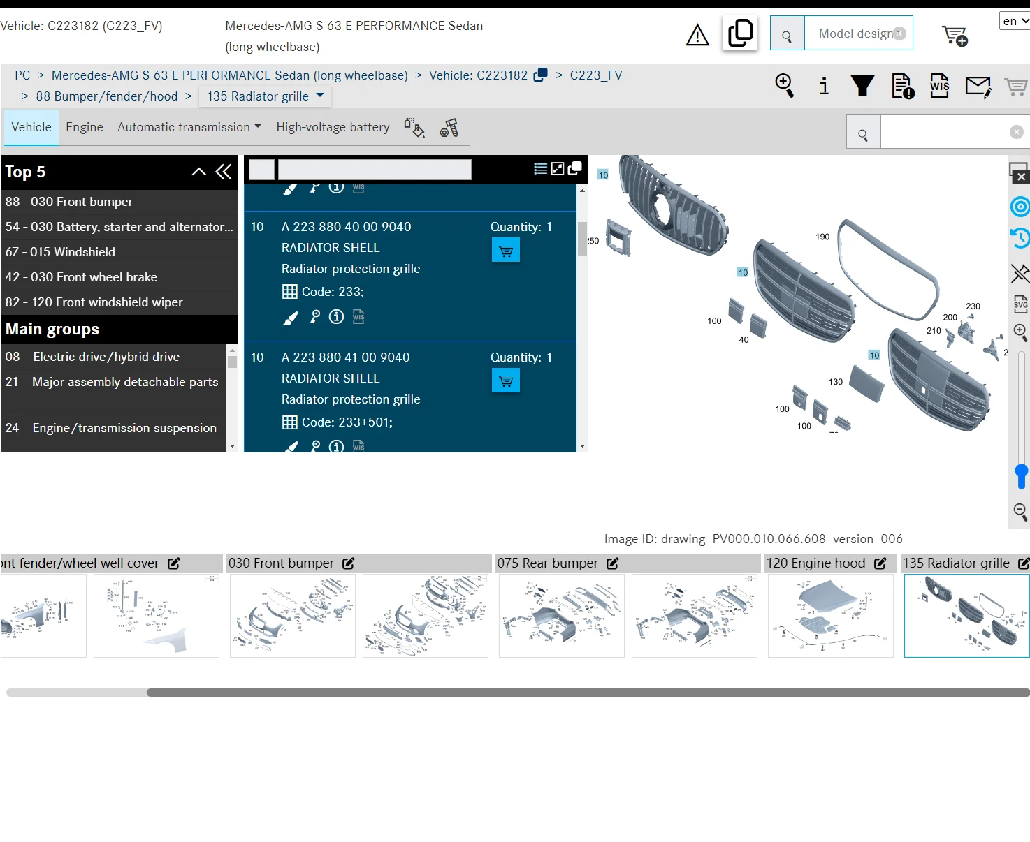The image size is (1030, 842).
Task: Select '67 - 015 Windshield' in Top 5
Action: [x=119, y=252]
